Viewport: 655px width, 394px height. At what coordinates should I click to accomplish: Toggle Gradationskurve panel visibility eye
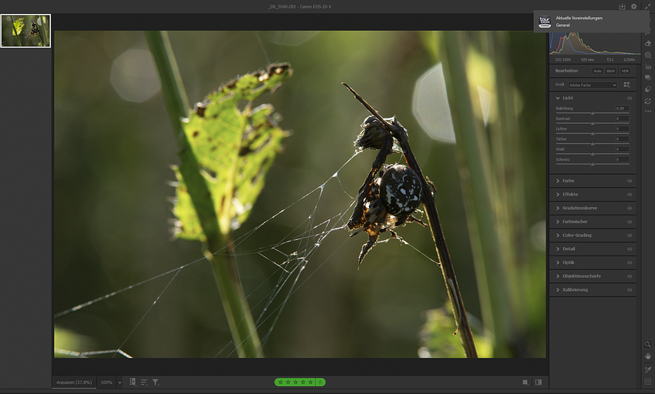[x=630, y=208]
